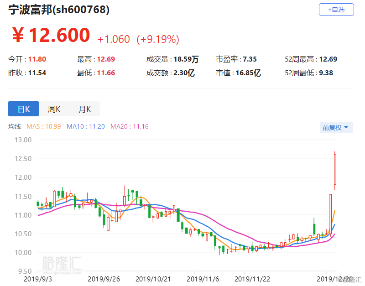Click the 11.00 y-axis label
The image size is (365, 286).
point(23,215)
